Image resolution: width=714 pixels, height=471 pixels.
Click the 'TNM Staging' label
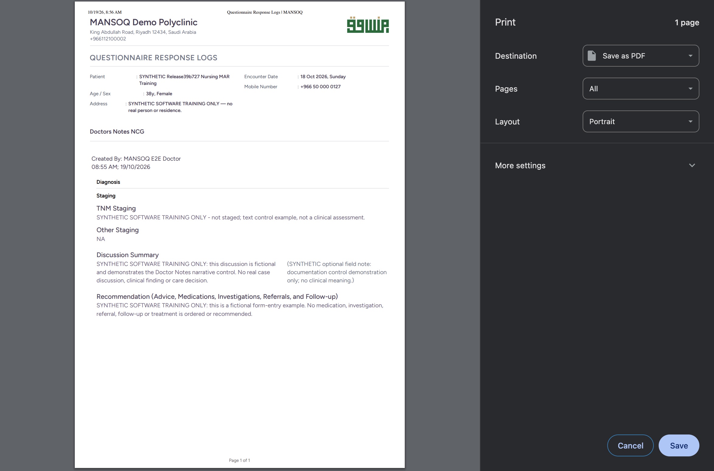coord(116,208)
